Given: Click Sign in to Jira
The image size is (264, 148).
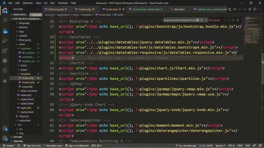Looking at the screenshot, I should pos(32,146).
